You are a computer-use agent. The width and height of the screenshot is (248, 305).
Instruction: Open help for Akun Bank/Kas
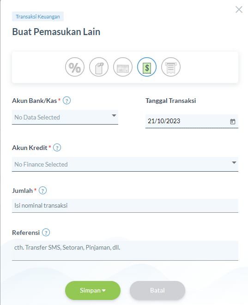[67, 101]
